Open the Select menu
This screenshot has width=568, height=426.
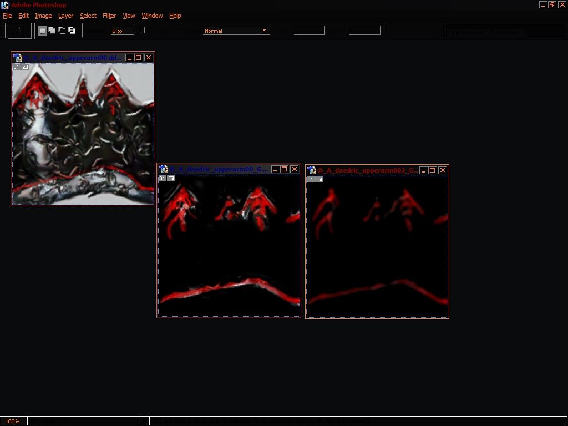[88, 16]
